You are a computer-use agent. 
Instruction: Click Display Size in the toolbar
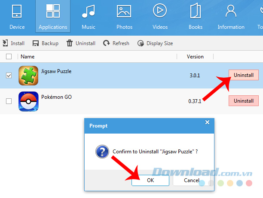tap(155, 43)
